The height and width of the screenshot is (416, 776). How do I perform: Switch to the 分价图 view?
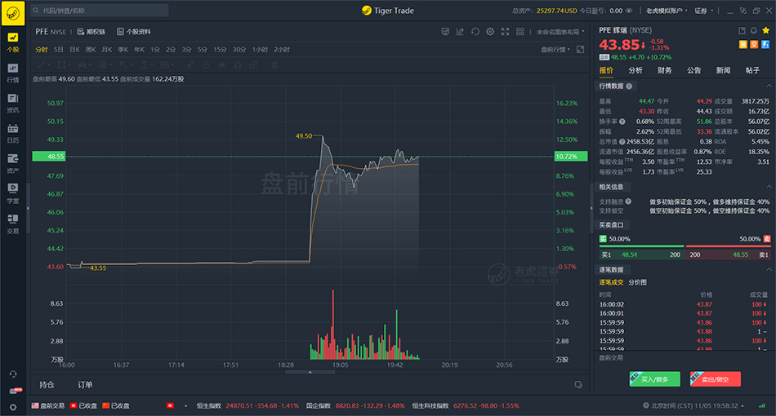point(637,282)
